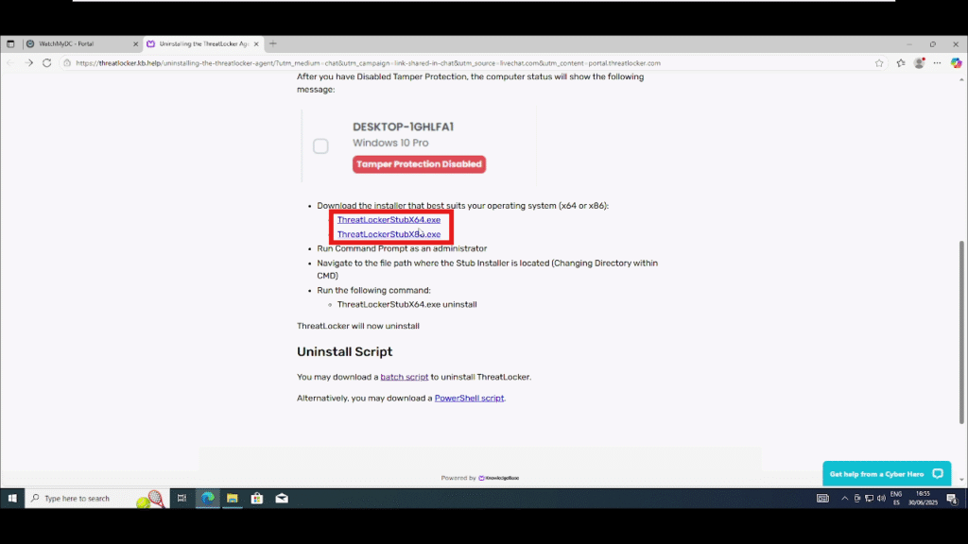Go forward in browser history
The image size is (968, 544).
(28, 63)
